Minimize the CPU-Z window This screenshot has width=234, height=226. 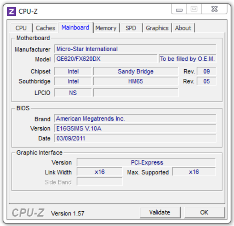[x=179, y=9]
